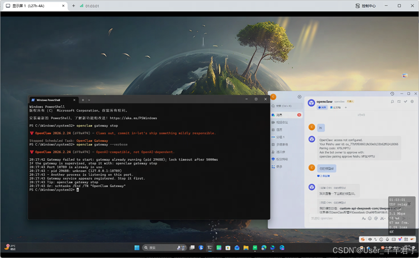
Task: Open the mail app in taskbar
Action: click(237, 247)
